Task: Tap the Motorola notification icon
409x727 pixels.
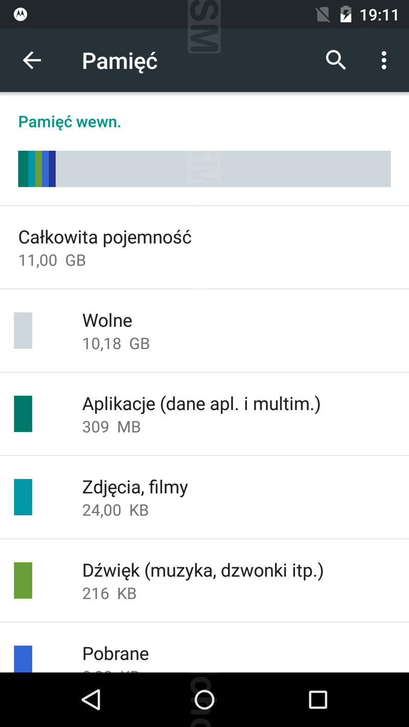Action: pos(20,14)
